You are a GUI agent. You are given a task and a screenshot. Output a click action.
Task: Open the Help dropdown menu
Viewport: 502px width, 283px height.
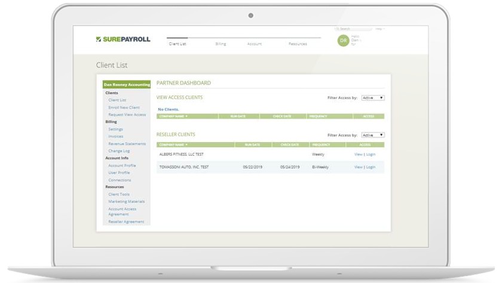click(379, 29)
